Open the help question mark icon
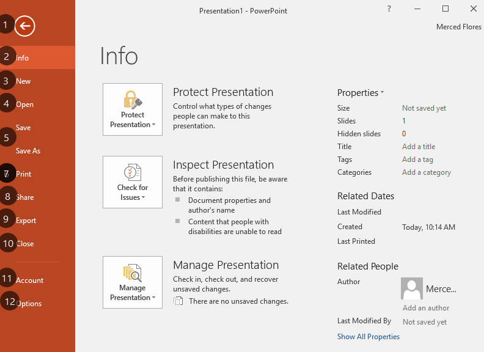Viewport: 484px width, 352px height. tap(389, 9)
